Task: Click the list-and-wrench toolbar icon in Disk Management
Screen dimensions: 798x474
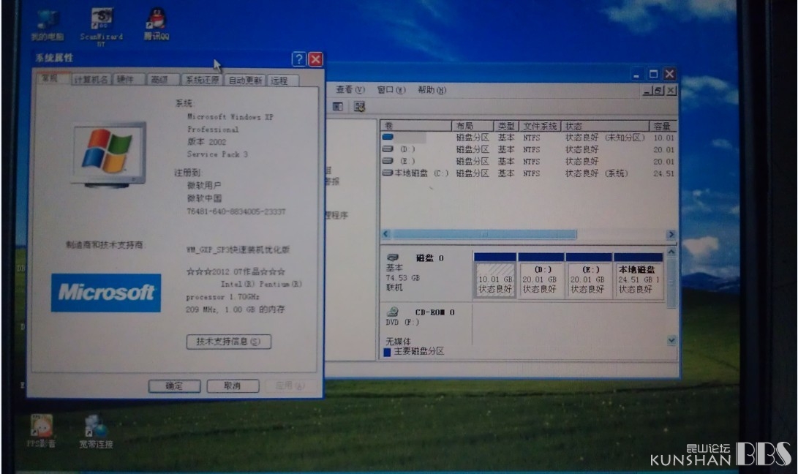Action: [359, 106]
